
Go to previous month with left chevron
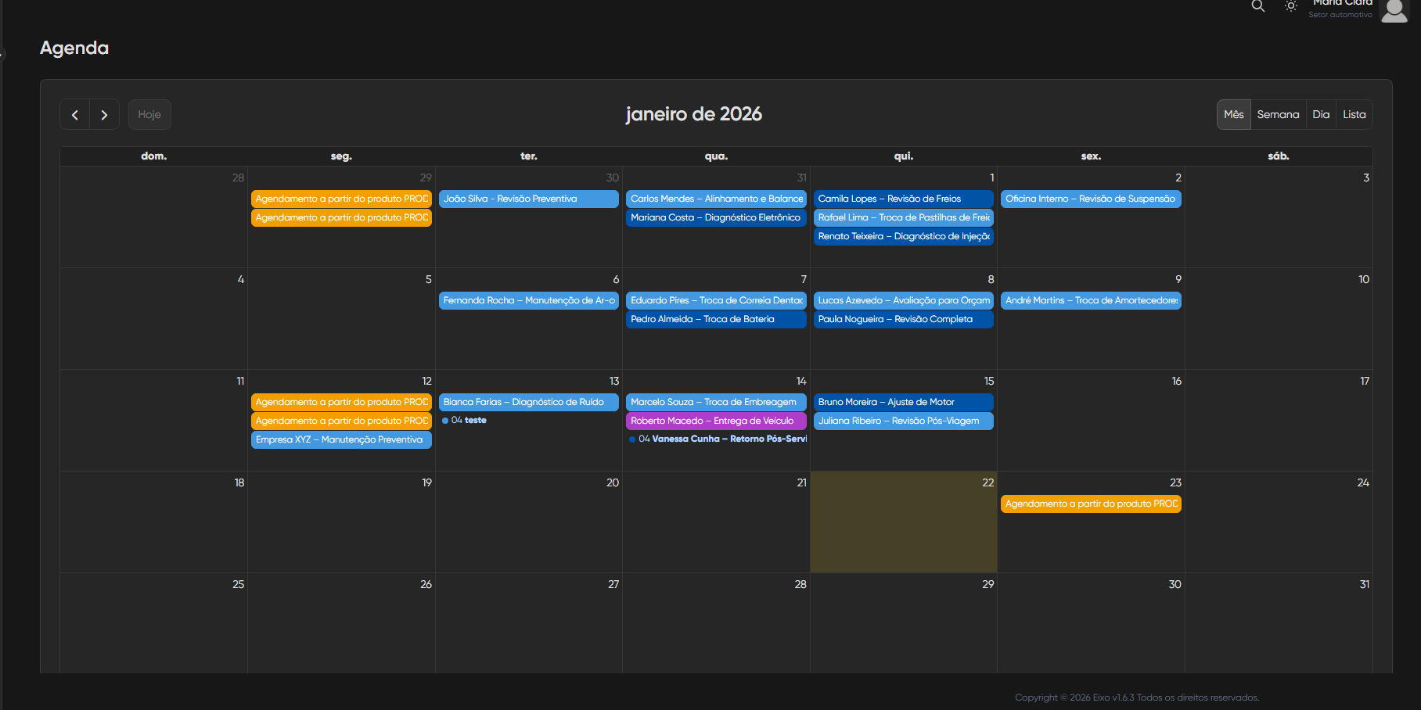75,115
